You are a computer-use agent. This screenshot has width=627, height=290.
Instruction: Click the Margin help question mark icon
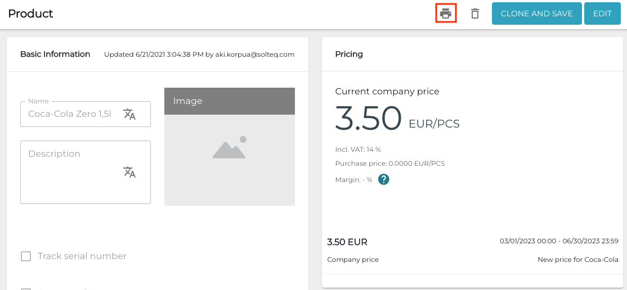coord(384,179)
